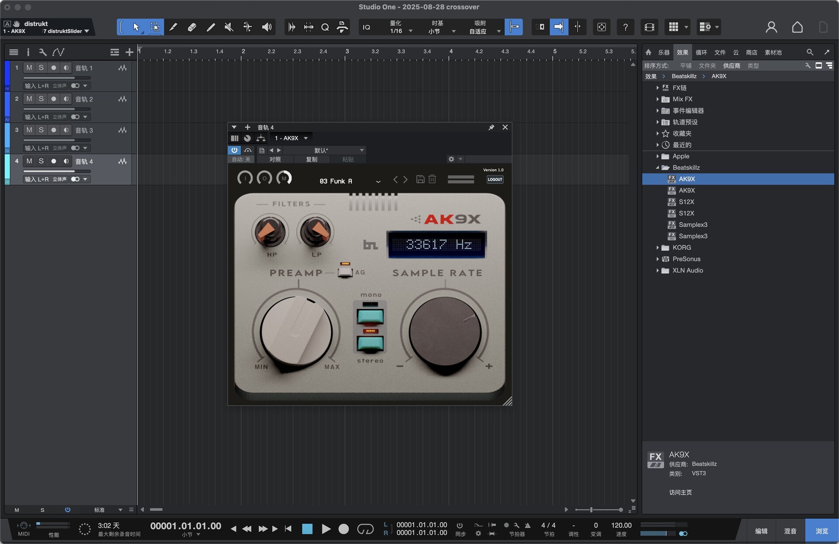The width and height of the screenshot is (839, 544).
Task: Add a new track with plus icon
Action: tap(129, 52)
